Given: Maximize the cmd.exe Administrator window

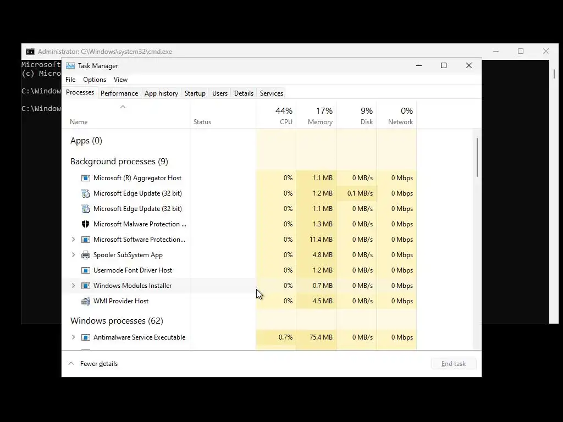Looking at the screenshot, I should [521, 51].
